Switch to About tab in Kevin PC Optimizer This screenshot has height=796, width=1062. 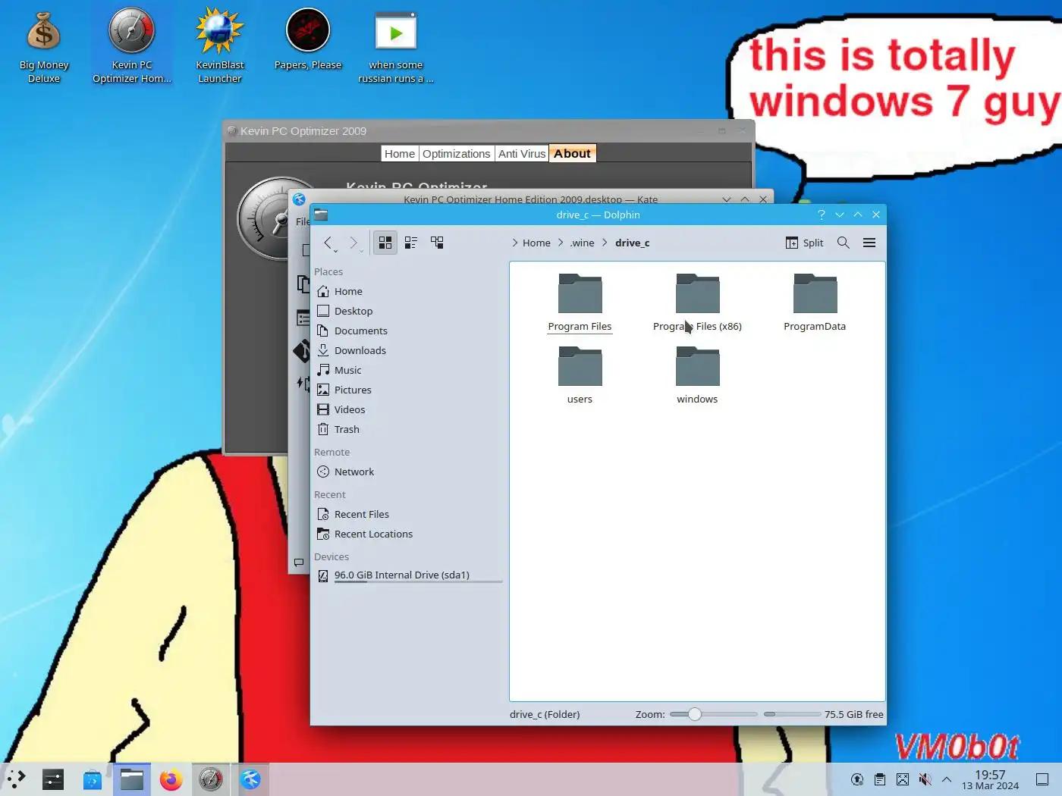[572, 153]
